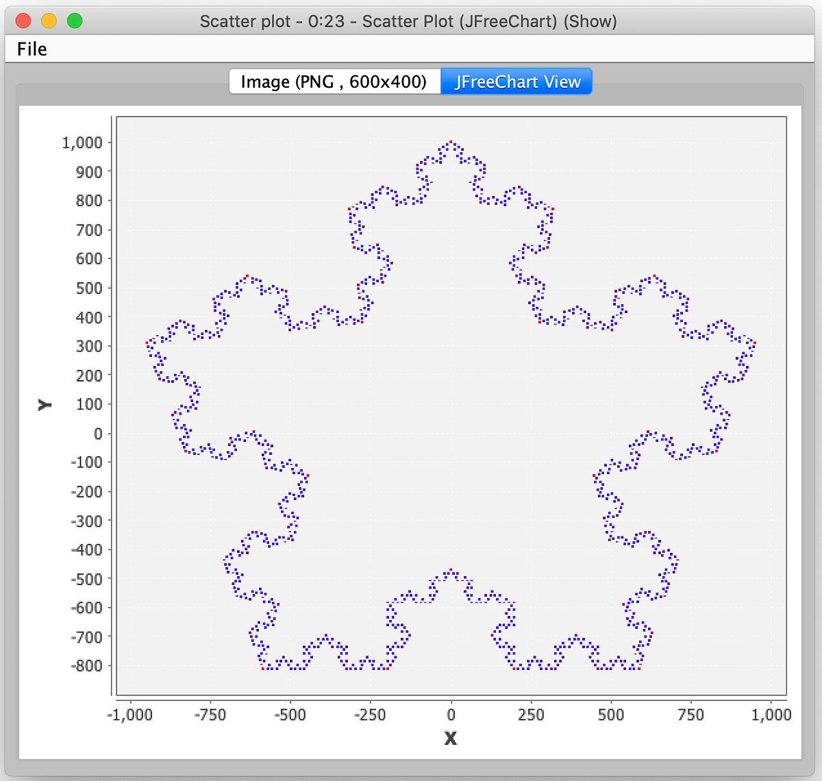This screenshot has height=781, width=822.
Task: Select the JFreeChart View tab
Action: coord(516,82)
